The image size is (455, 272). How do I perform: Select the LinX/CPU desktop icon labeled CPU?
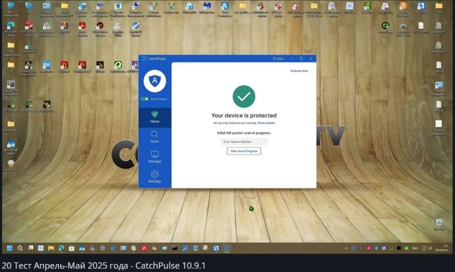[x=403, y=29]
